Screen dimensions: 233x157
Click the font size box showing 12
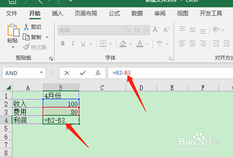[x=138, y=30]
